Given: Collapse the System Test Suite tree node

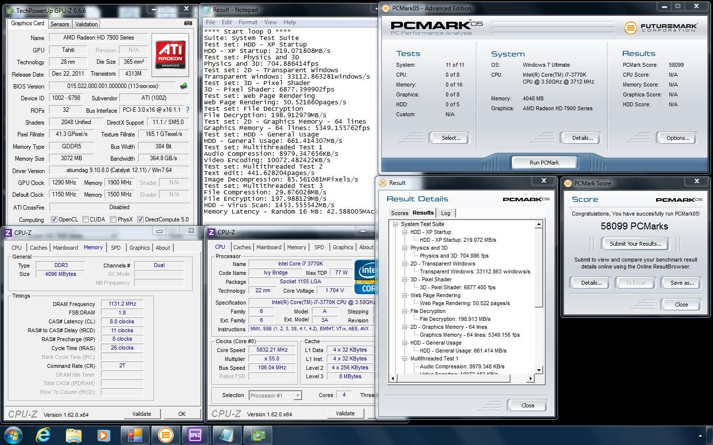Looking at the screenshot, I should [395, 224].
